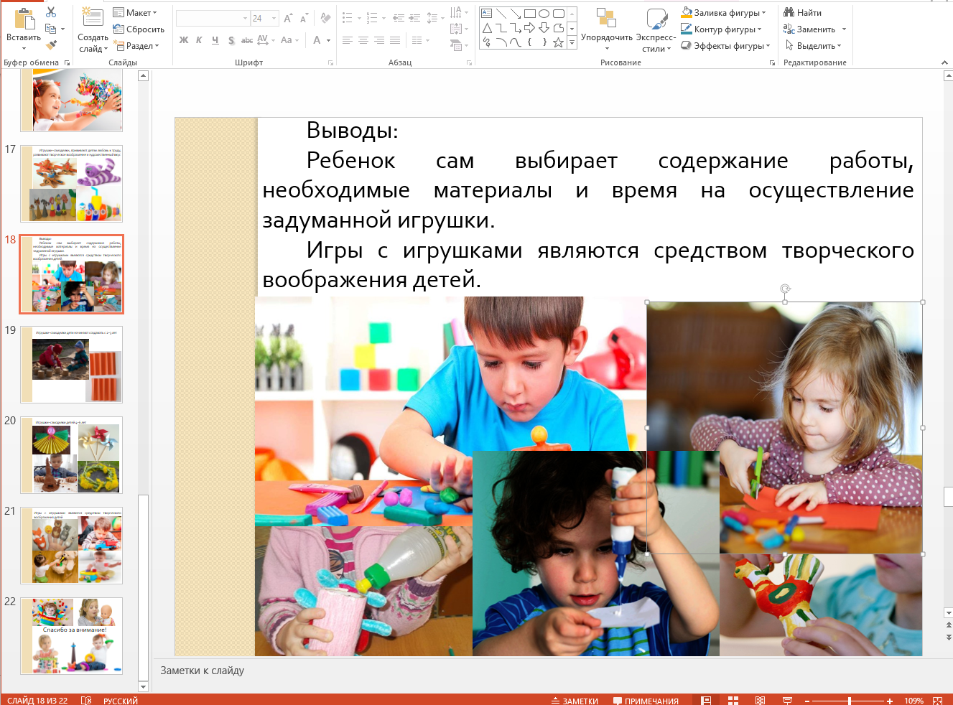Toggle ЗАМЕТКИ notes pane in status bar
Screen dimensions: 953x705
pyautogui.click(x=575, y=701)
